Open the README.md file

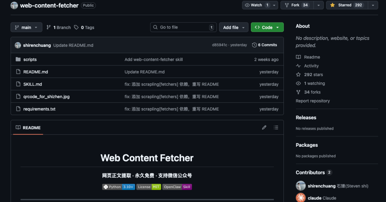[35, 72]
